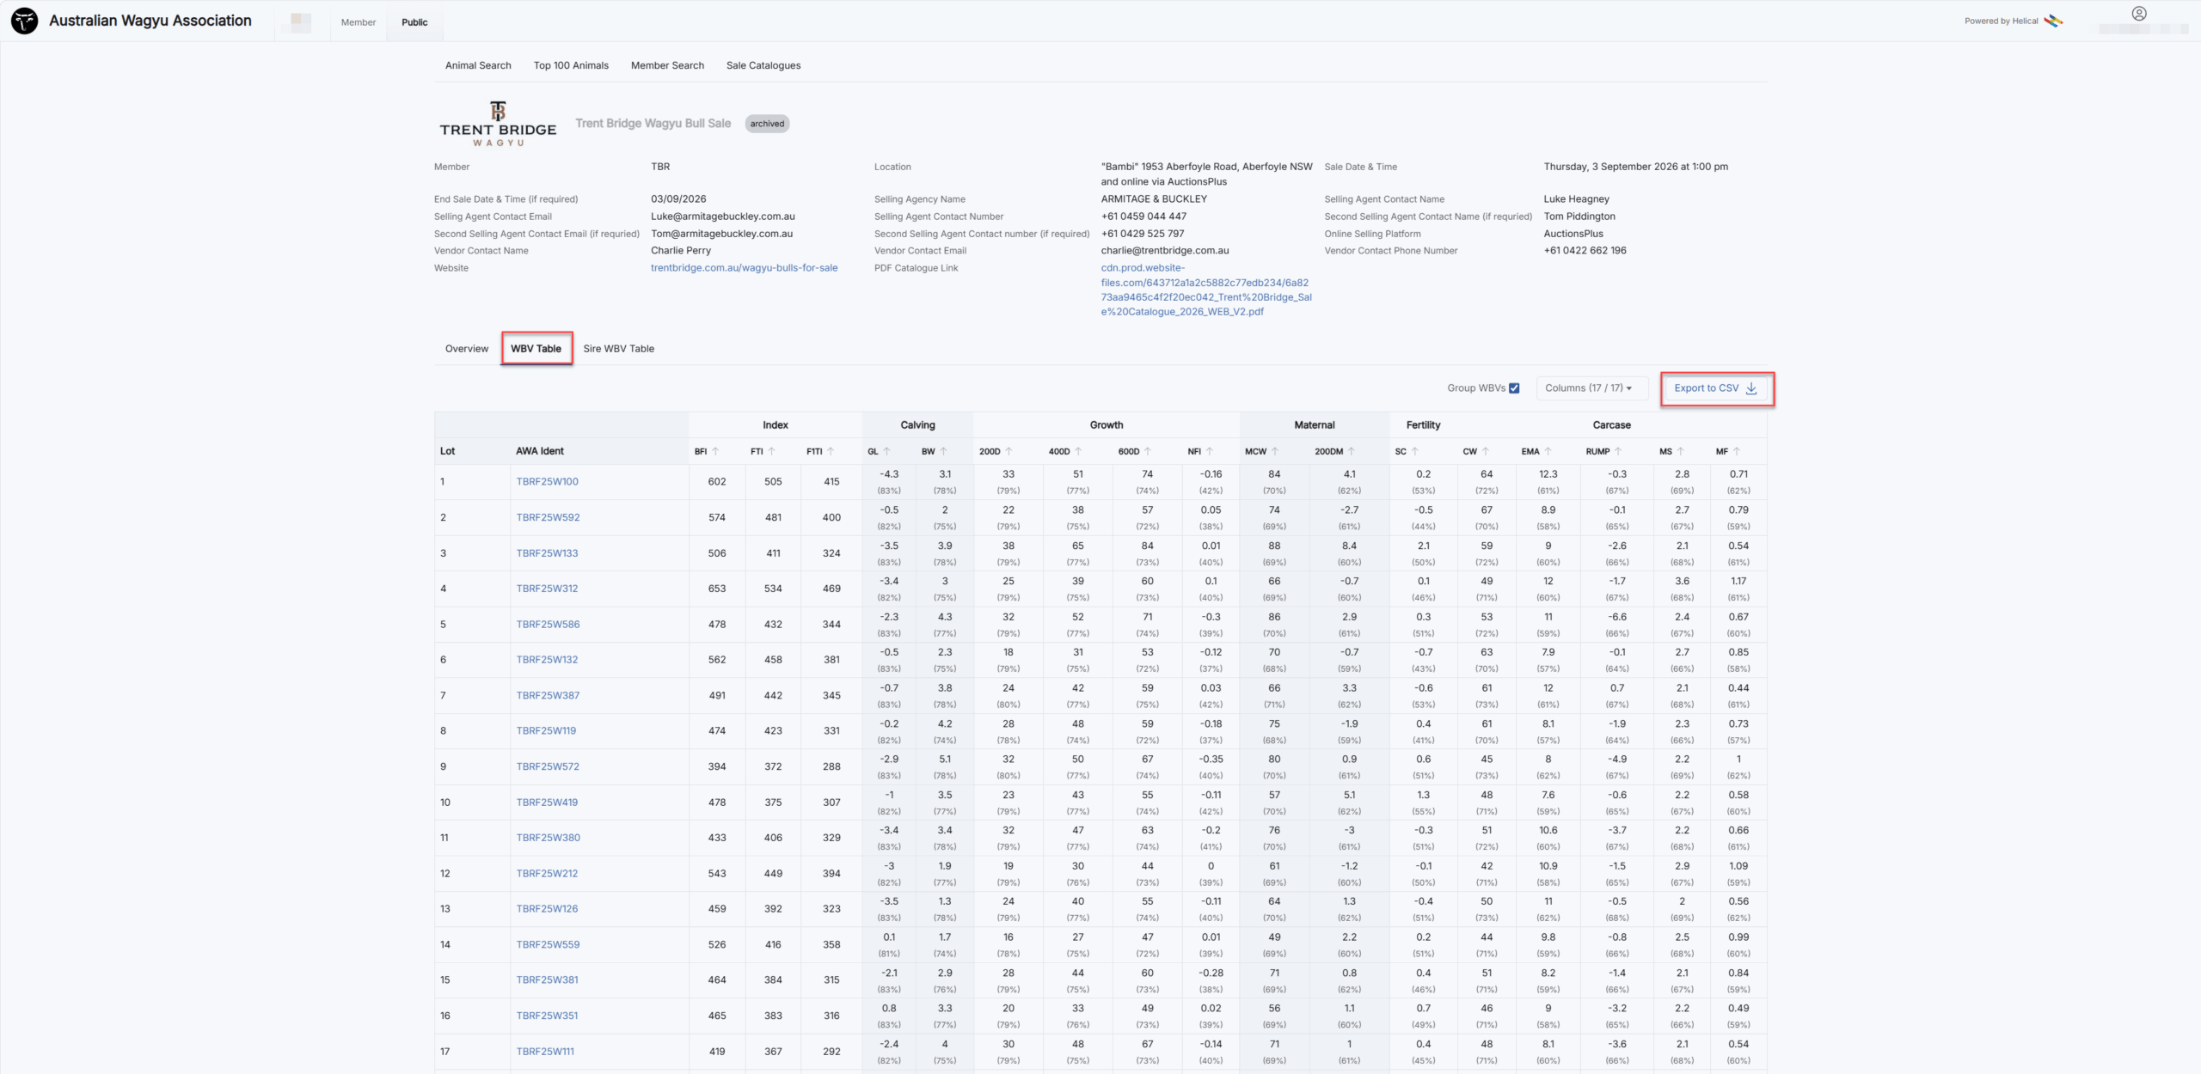Screen dimensions: 2201x1074
Task: Sort by 400D column arrow
Action: tap(1078, 451)
